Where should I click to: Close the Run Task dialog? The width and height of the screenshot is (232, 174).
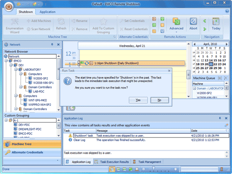[169, 71]
